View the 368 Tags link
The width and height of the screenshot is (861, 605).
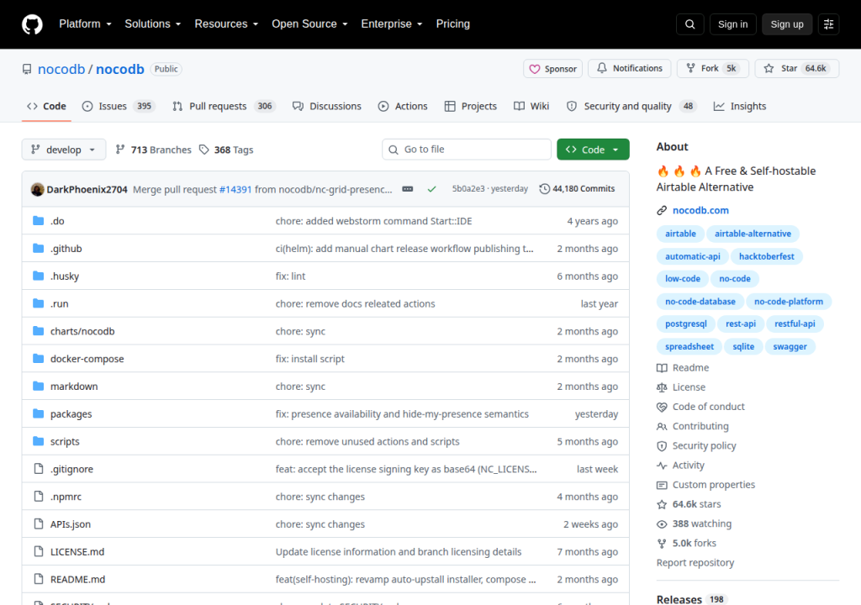click(x=226, y=150)
